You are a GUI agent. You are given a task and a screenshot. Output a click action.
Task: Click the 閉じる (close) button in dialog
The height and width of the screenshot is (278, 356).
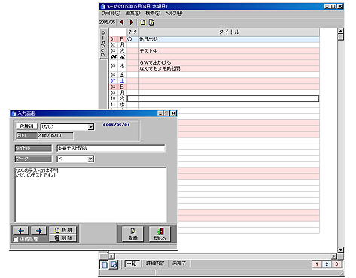(x=160, y=234)
